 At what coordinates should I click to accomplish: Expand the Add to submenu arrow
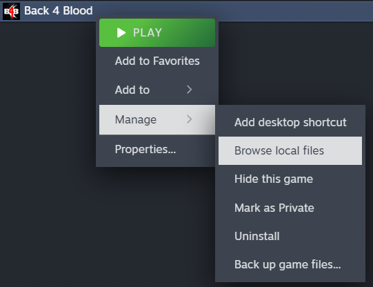point(190,90)
